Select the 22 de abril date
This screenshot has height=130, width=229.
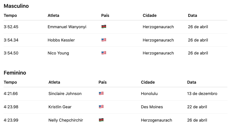click(197, 107)
